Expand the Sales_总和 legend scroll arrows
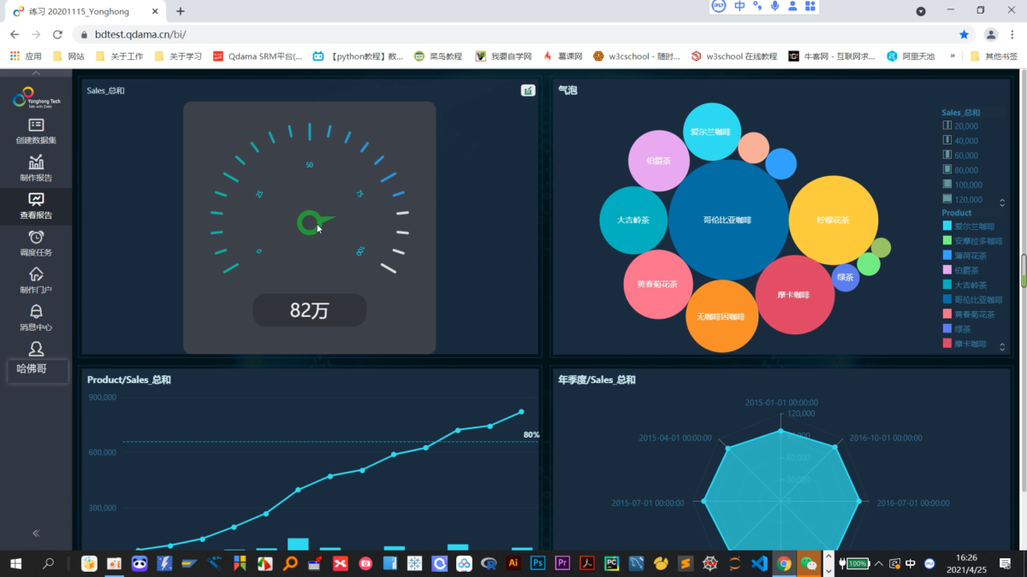The image size is (1027, 577). tap(1002, 203)
